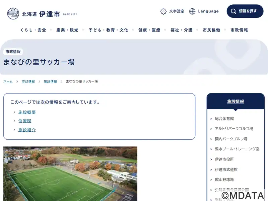Open the 産業・観光 menu
268x201 pixels.
pos(67,30)
